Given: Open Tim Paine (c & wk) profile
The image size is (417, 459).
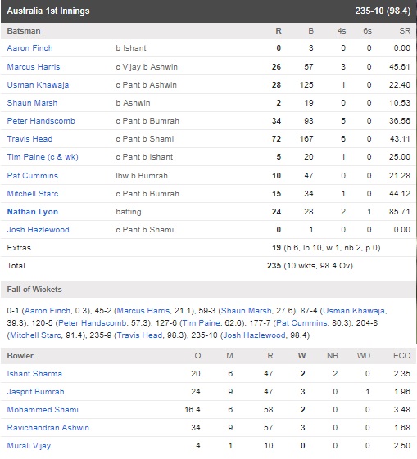Looking at the screenshot, I should pos(43,157).
